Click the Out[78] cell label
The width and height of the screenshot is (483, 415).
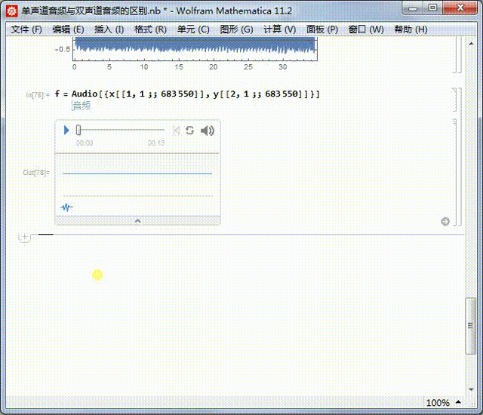click(36, 172)
